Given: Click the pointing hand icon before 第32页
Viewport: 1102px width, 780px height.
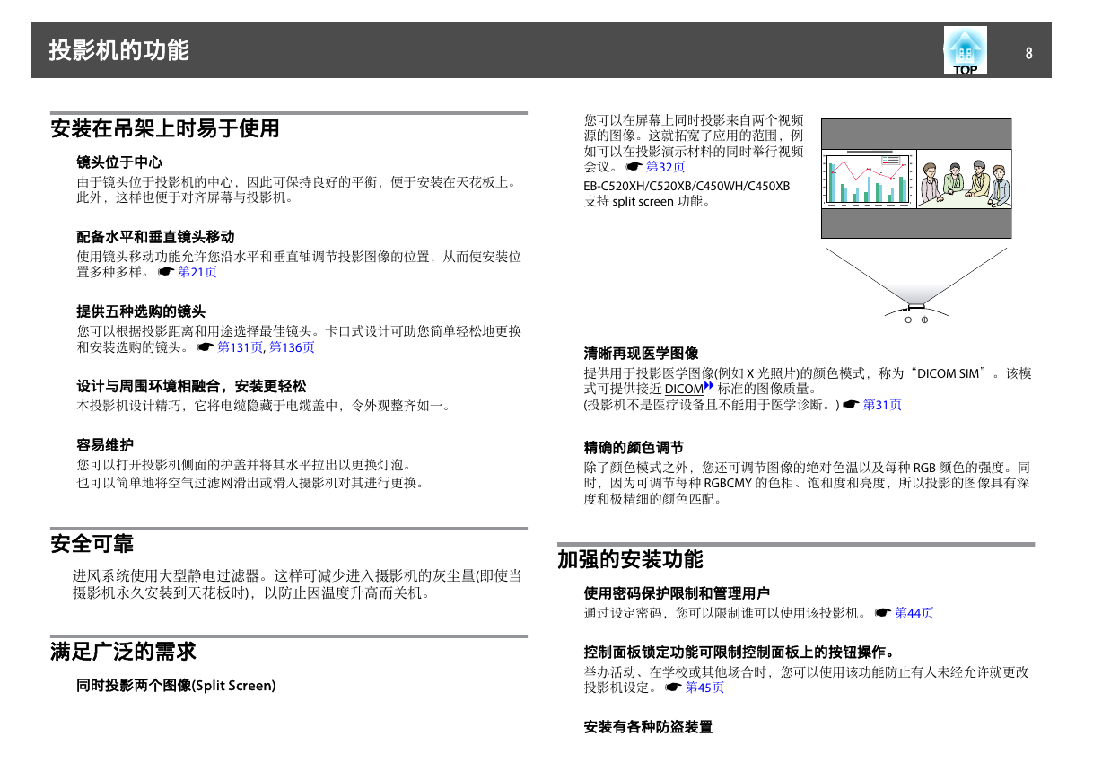Looking at the screenshot, I should pyautogui.click(x=634, y=167).
